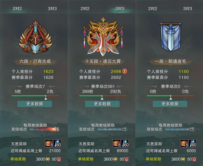This screenshot has width=203, height=166.
Task: Click 更多数据 under the 5胜 2负 record
Action: pyautogui.click(x=35, y=104)
